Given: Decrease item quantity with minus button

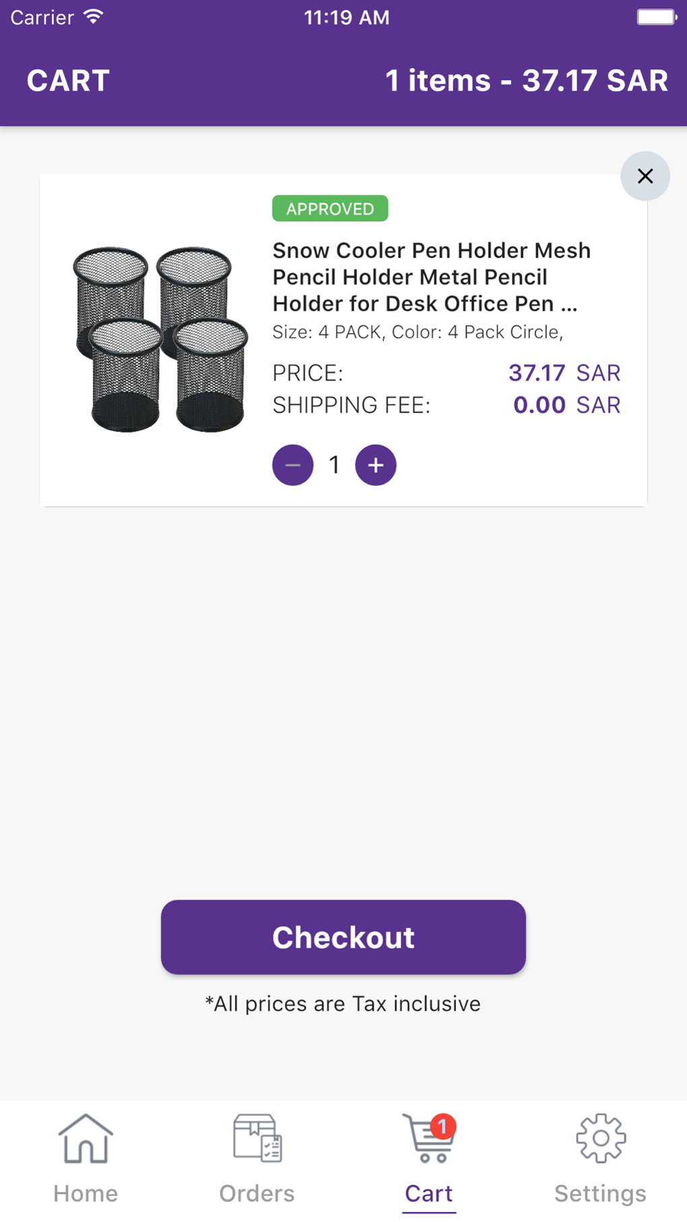Looking at the screenshot, I should point(292,465).
